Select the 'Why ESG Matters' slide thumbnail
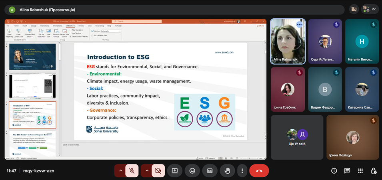382x180 pixels. (32, 144)
